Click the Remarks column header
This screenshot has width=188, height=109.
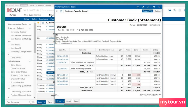(82, 50)
